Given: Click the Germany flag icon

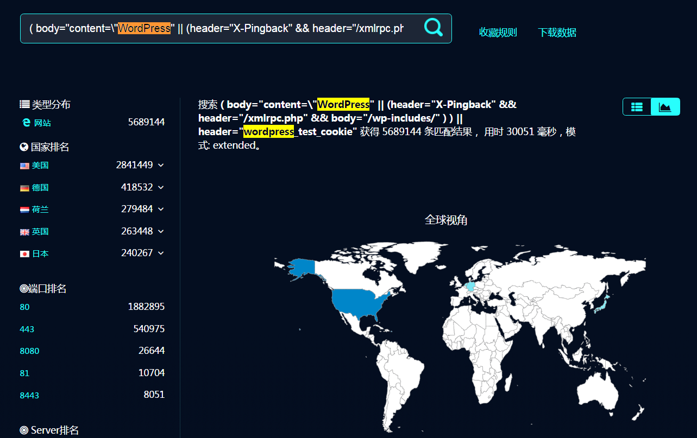Looking at the screenshot, I should (24, 188).
